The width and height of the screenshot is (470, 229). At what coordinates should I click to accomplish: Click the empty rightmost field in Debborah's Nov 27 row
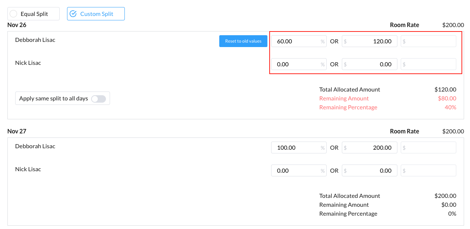click(x=429, y=147)
